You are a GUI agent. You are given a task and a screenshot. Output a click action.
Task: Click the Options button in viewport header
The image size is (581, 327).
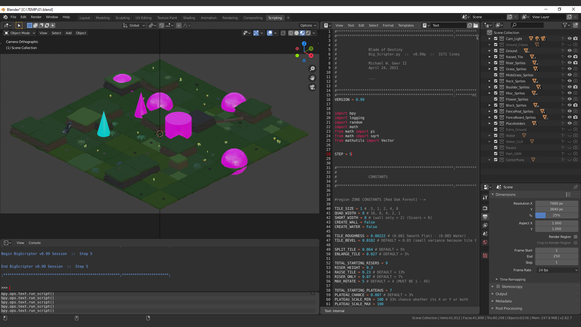point(308,25)
